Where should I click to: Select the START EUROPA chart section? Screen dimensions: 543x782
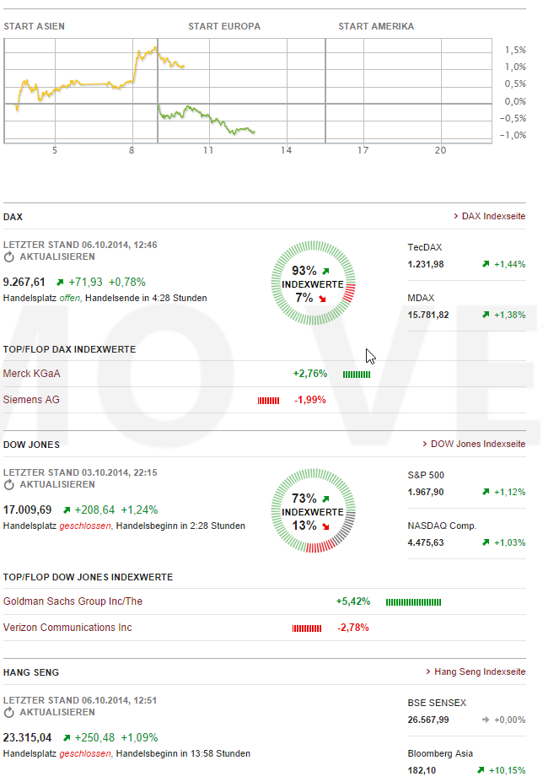click(224, 26)
